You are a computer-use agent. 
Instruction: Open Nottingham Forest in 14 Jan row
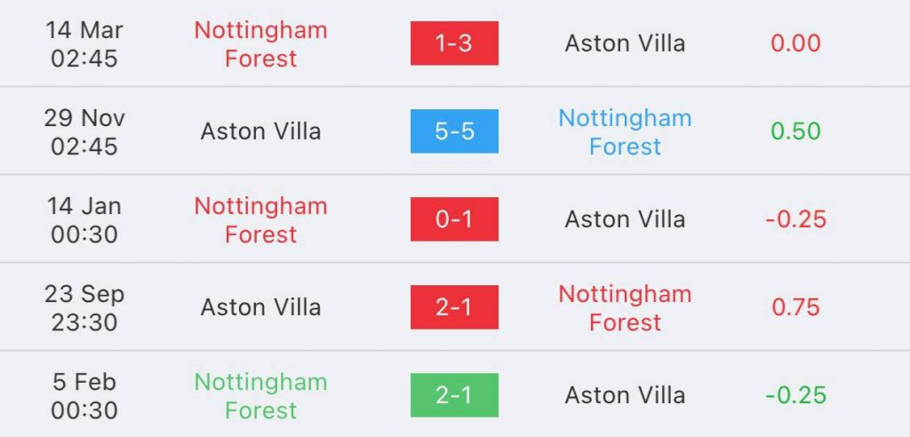pyautogui.click(x=260, y=220)
